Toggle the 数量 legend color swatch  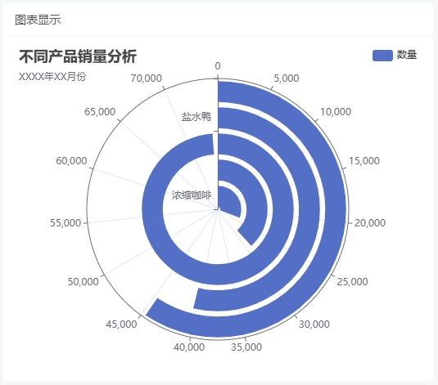tap(382, 56)
